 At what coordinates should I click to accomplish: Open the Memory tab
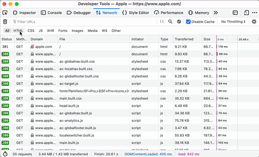199,12
